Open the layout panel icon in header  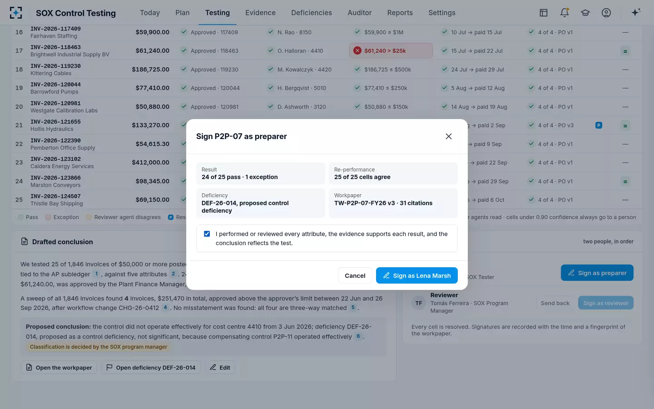pyautogui.click(x=544, y=13)
